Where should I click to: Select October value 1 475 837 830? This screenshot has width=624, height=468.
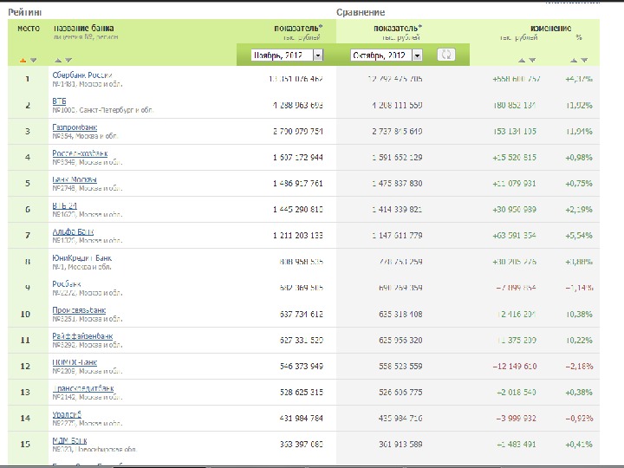click(397, 184)
